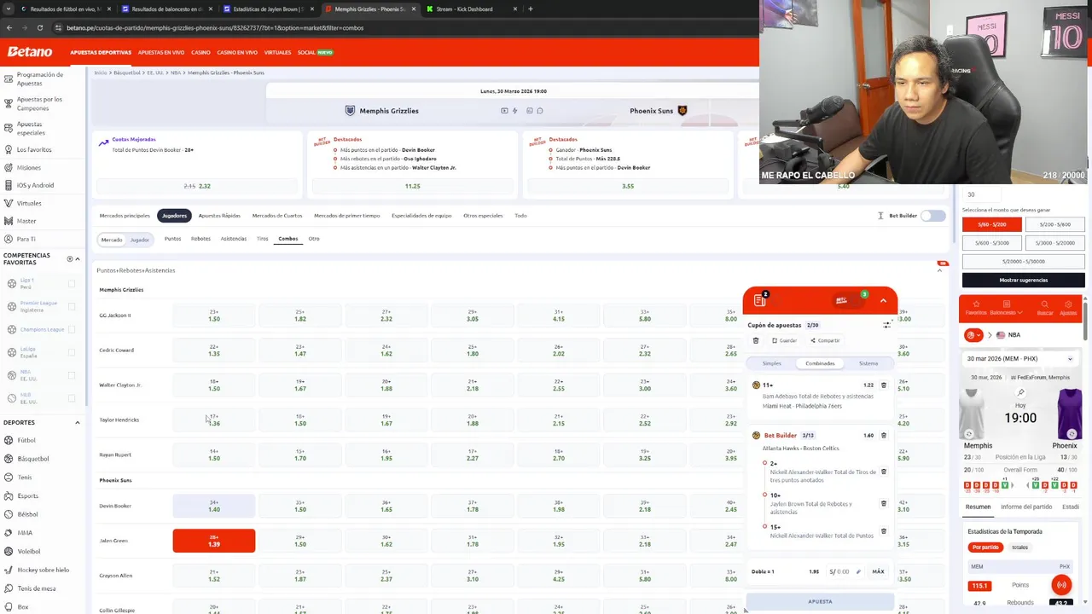Select the Hockey sobre hielo icon
The image size is (1092, 614).
point(9,570)
